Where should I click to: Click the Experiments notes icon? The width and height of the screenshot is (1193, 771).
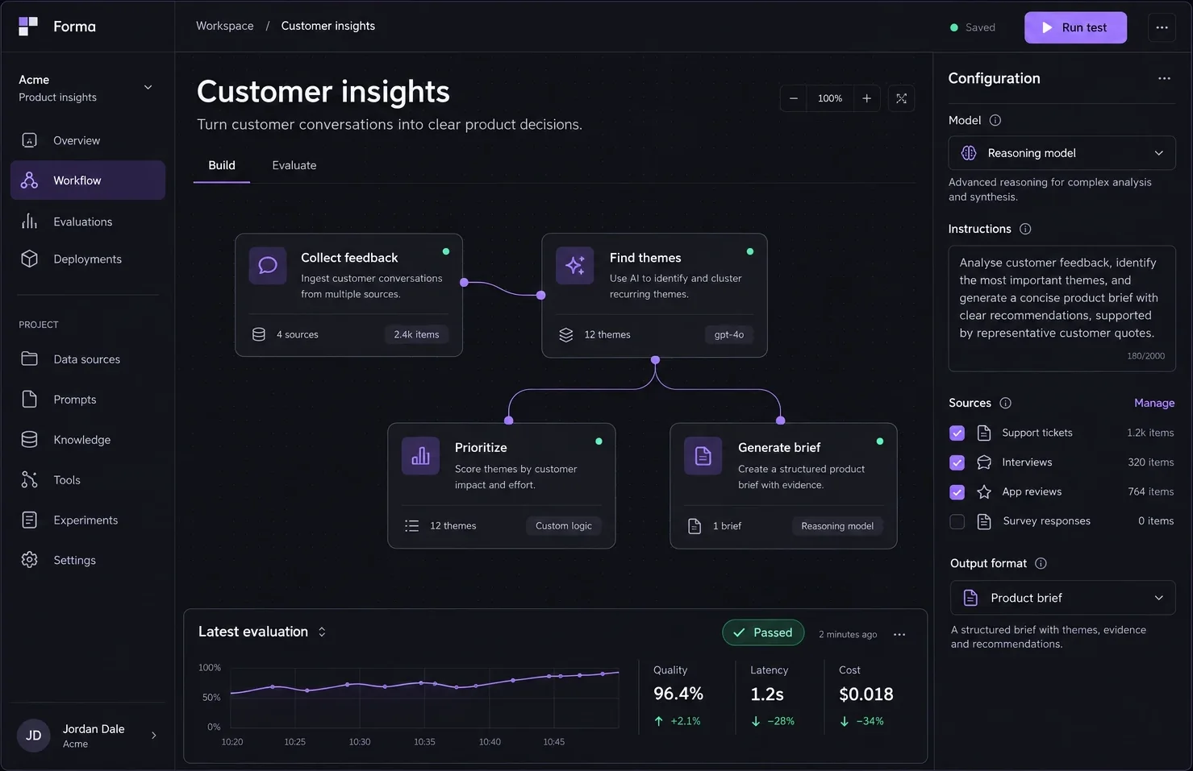click(30, 520)
